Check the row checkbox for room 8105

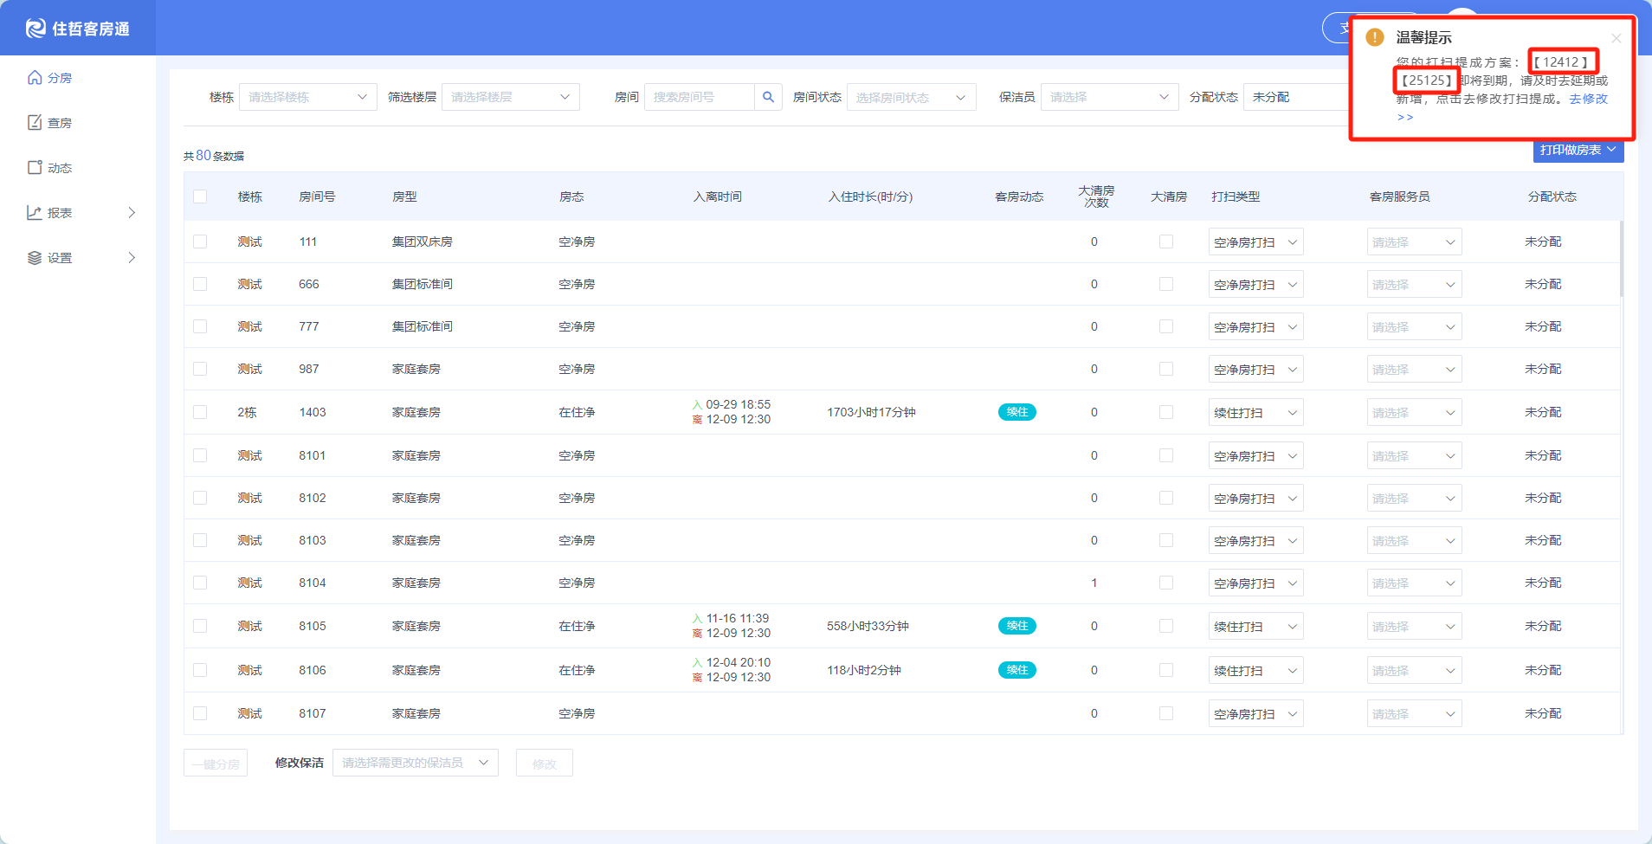pos(200,626)
